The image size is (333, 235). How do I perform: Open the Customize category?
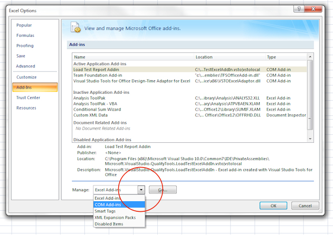[26, 77]
